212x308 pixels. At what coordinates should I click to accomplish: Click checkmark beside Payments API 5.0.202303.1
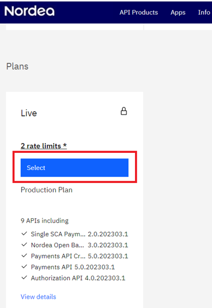click(x=24, y=267)
